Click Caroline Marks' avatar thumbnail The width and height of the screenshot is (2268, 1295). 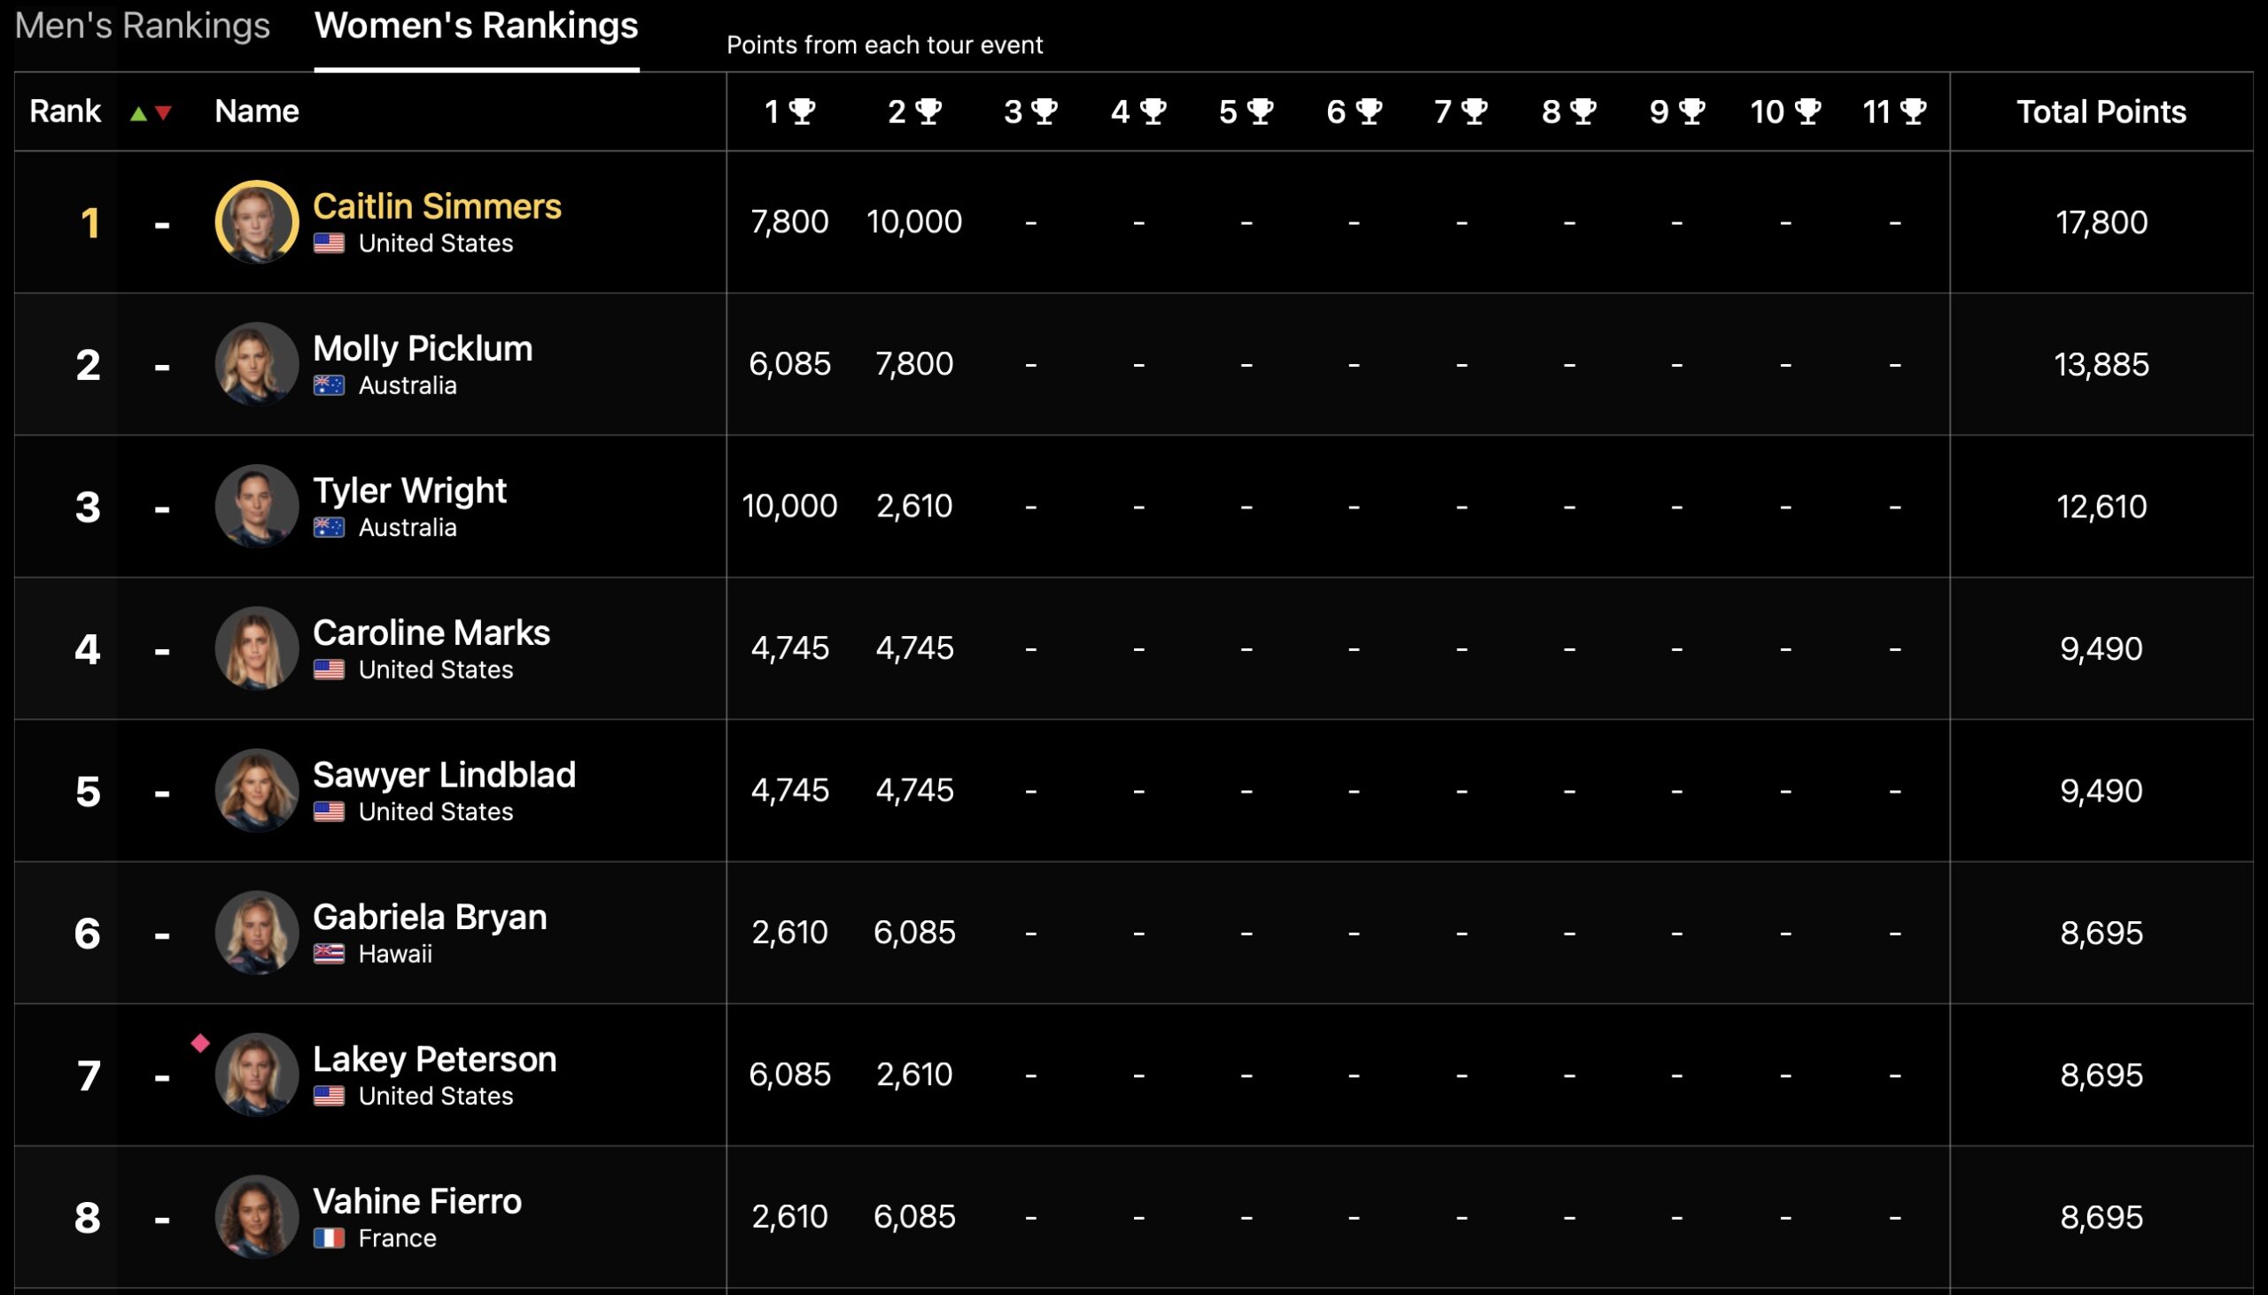click(256, 648)
